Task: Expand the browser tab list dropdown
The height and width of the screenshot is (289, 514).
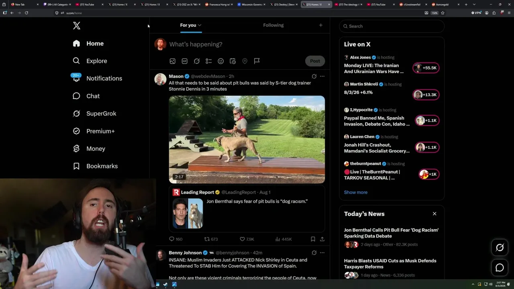Action: click(474, 4)
